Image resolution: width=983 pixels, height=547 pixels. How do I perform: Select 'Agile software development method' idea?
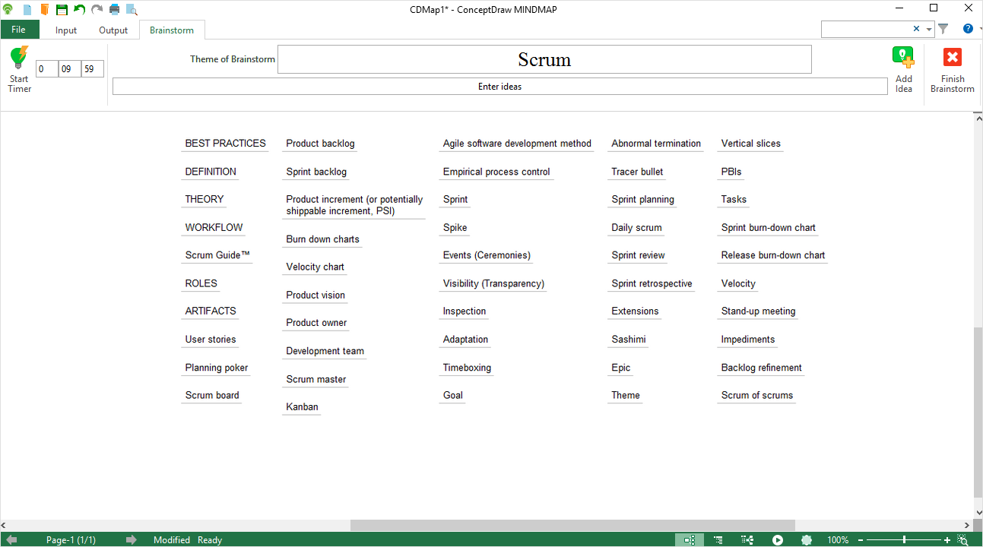click(517, 144)
